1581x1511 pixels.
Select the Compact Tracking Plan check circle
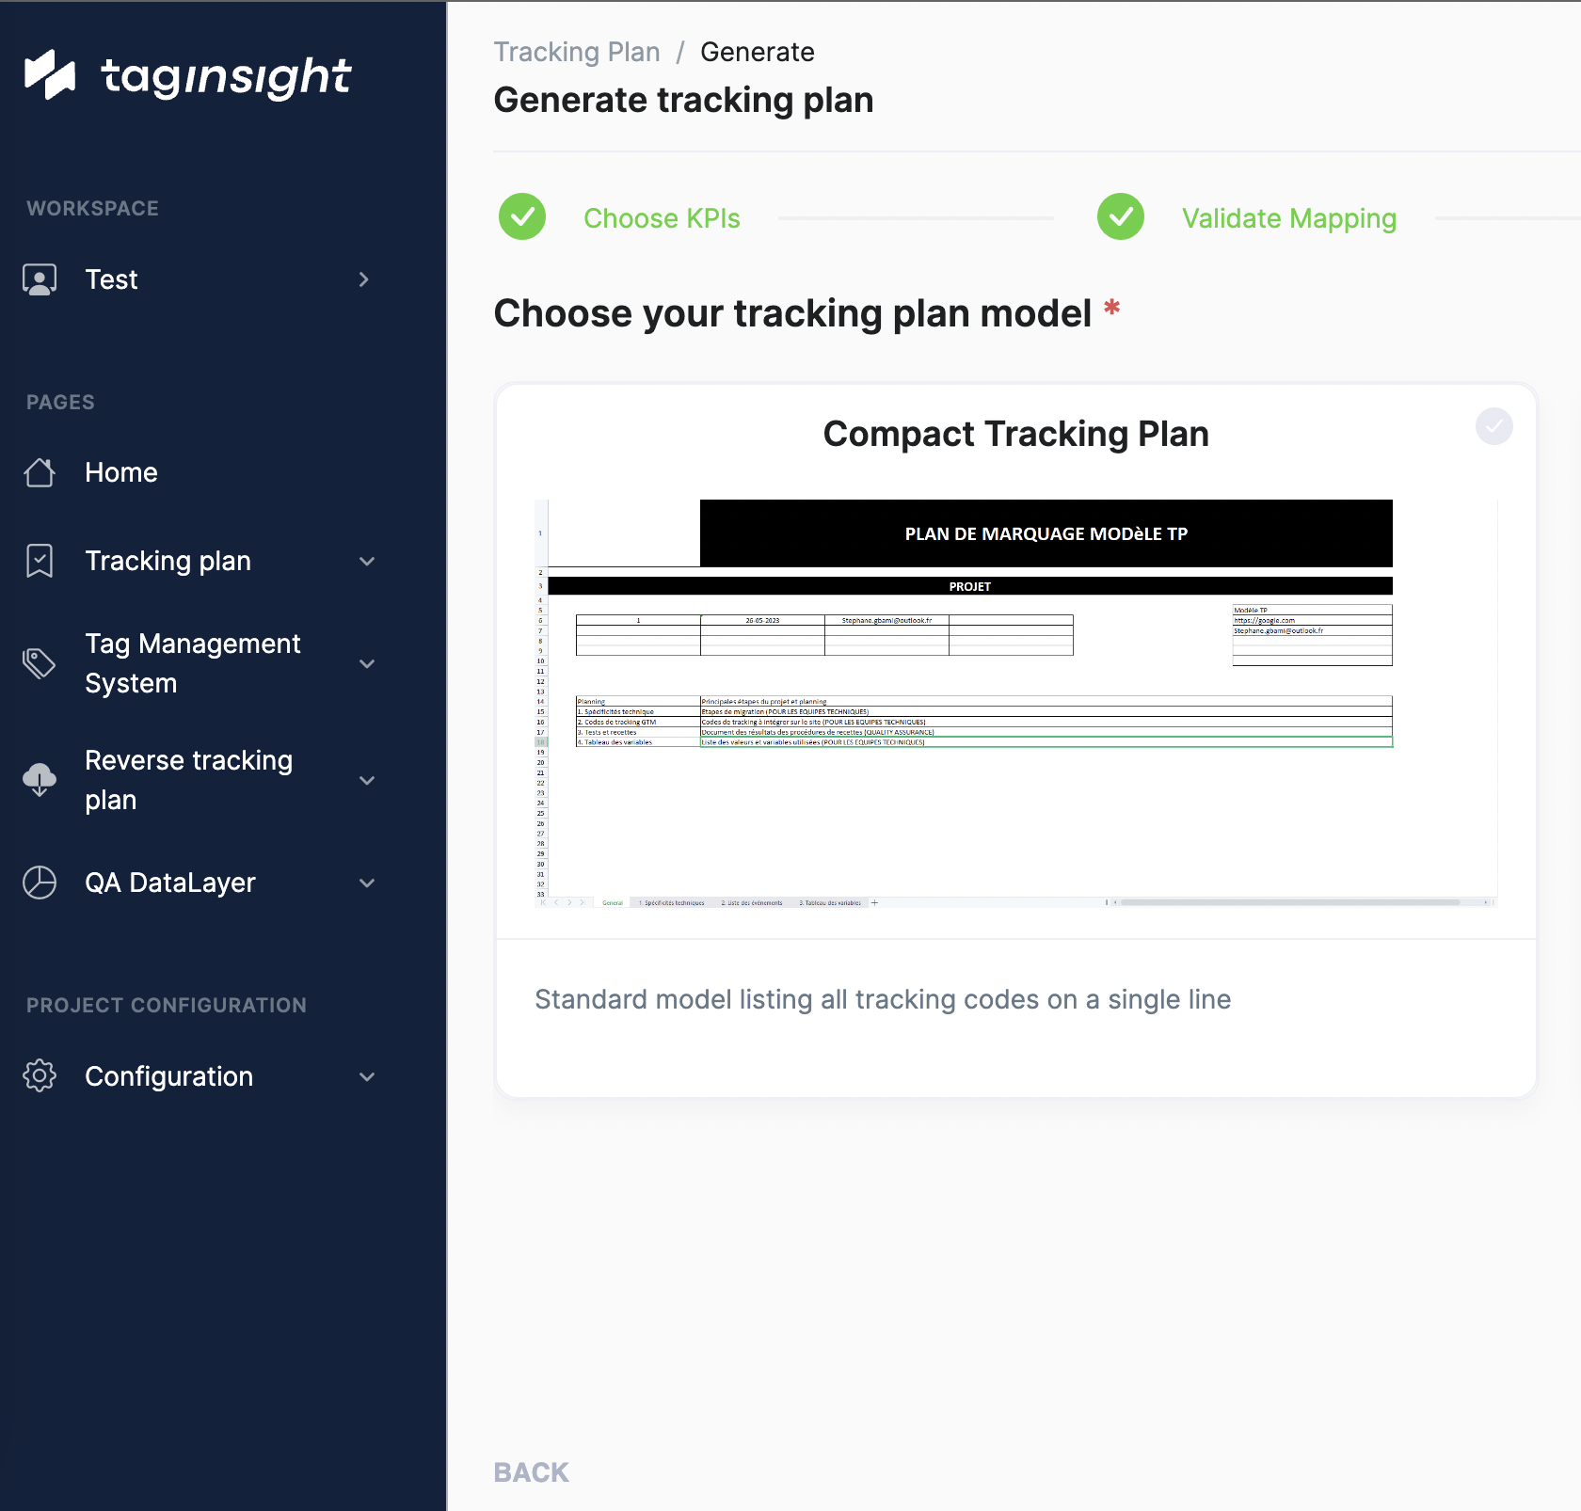point(1494,426)
